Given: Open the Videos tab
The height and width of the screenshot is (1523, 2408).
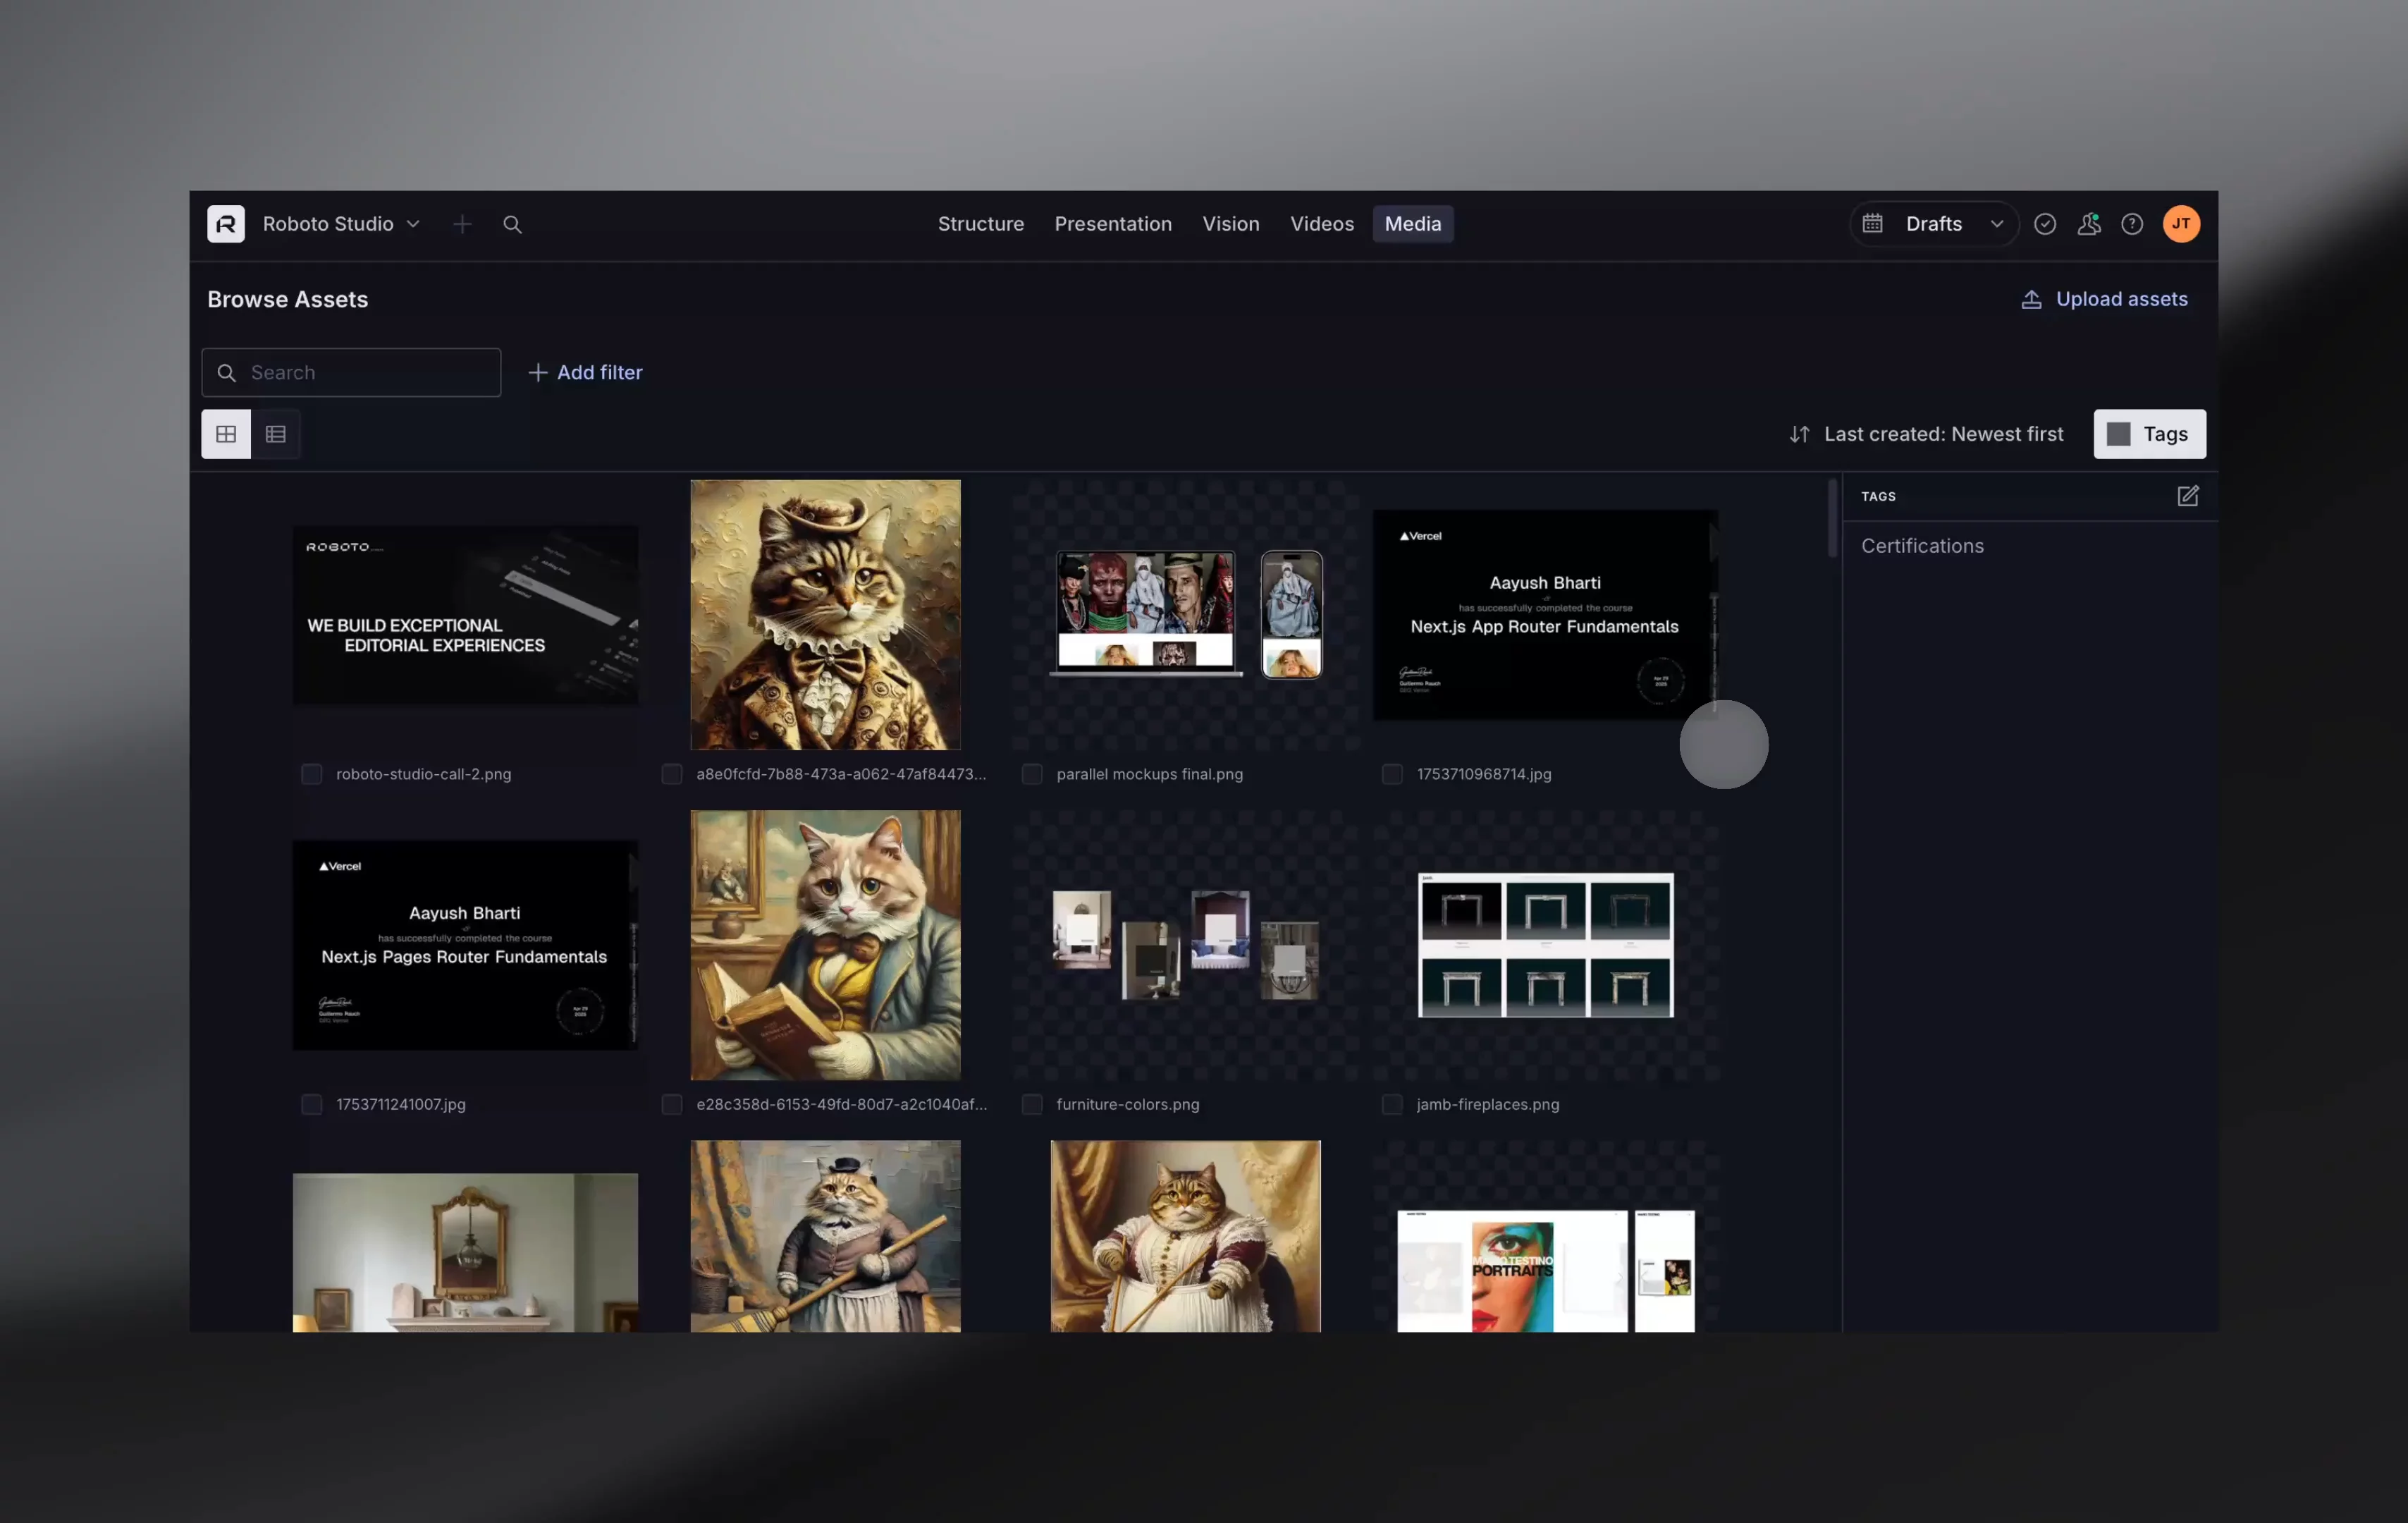Looking at the screenshot, I should click(1321, 224).
